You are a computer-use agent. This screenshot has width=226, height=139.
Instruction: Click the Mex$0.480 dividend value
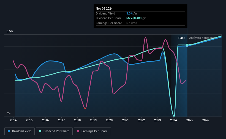[x=134, y=18]
